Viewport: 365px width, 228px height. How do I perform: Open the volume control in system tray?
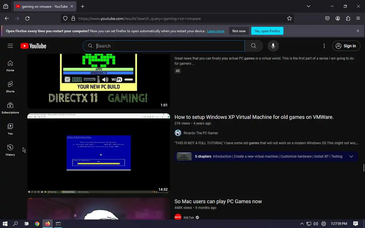pos(316,224)
